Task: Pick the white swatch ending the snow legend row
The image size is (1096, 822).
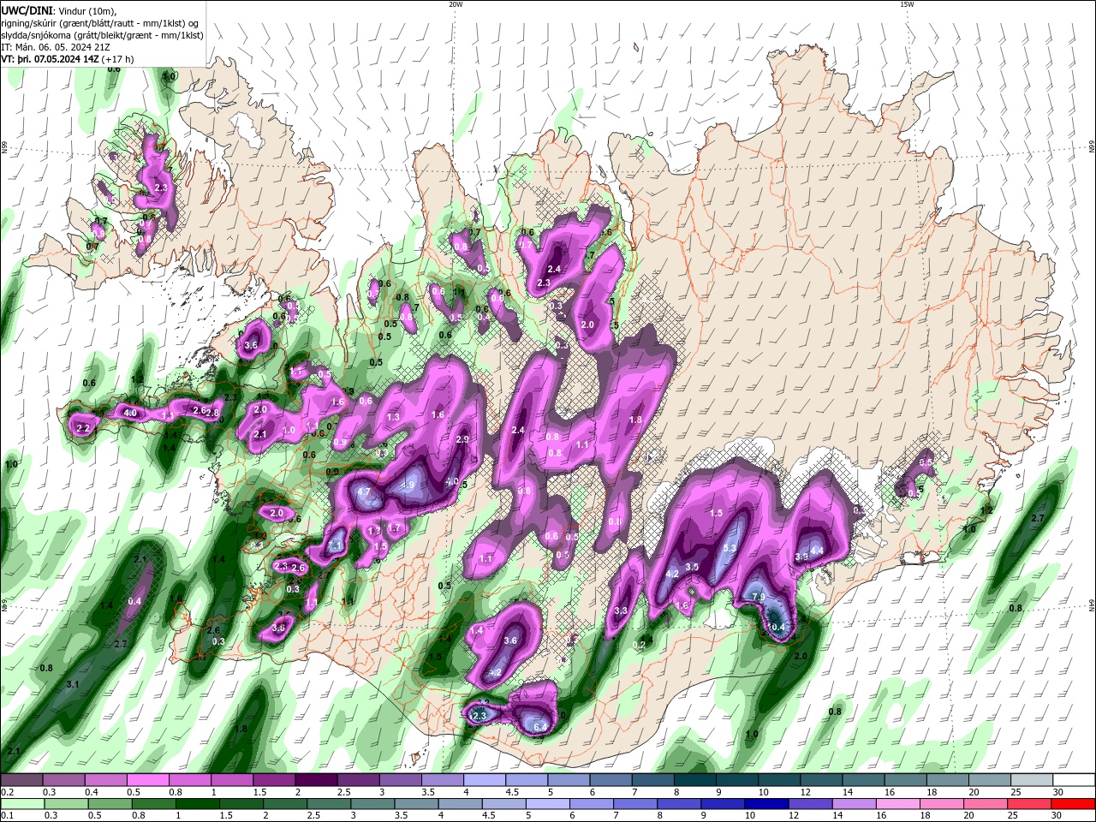Action: (x=1073, y=780)
